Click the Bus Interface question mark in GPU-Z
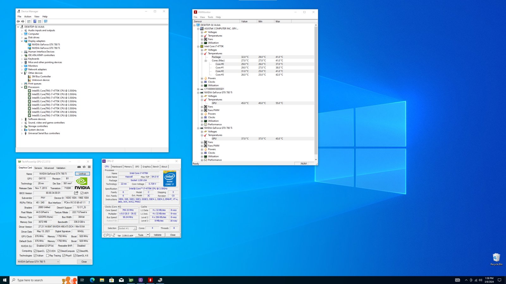This screenshot has height=284, width=506. pos(89,203)
